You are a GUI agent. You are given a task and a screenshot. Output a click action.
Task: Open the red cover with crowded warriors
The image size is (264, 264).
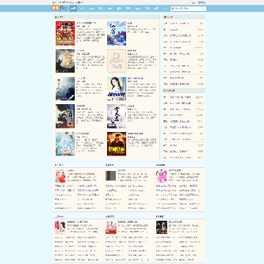pos(65,33)
